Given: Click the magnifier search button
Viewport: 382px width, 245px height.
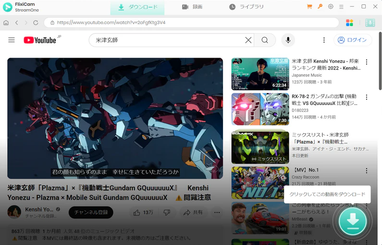Looking at the screenshot, I should [x=265, y=40].
